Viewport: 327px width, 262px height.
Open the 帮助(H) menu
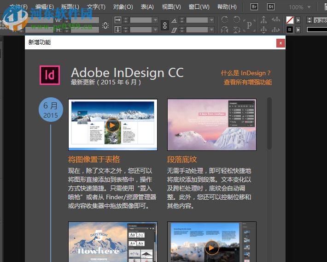pyautogui.click(x=227, y=7)
